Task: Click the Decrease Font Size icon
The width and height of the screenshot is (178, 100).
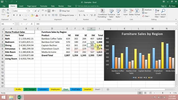Action: click(39, 11)
